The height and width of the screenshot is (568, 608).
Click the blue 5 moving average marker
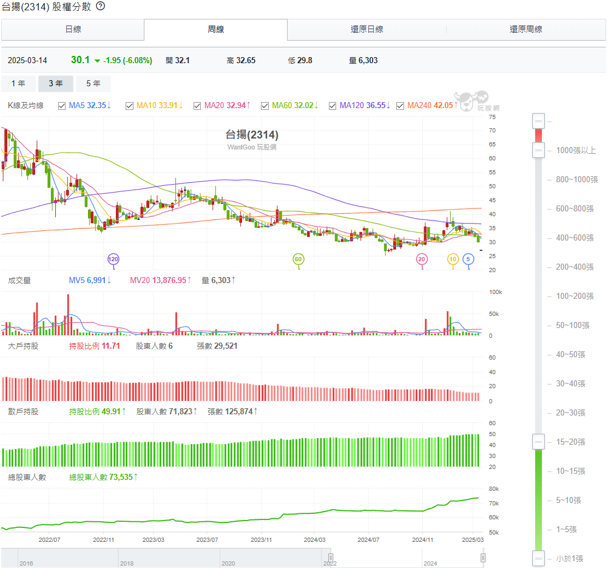pos(468,259)
